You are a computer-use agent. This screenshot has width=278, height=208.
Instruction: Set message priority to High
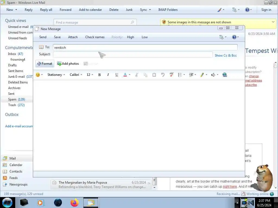pyautogui.click(x=131, y=37)
